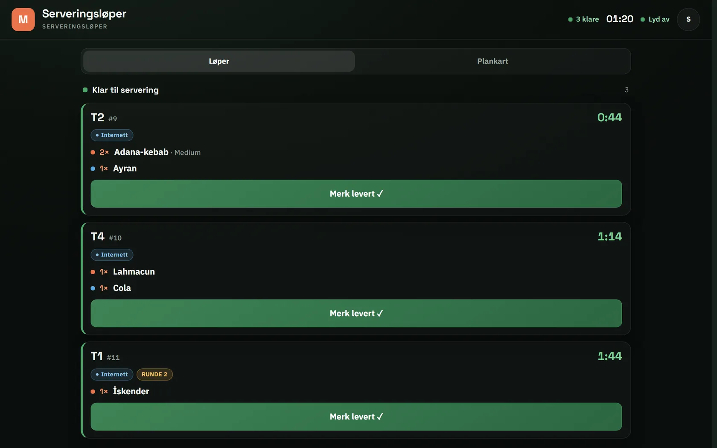Click the ready count 3 beside section header
Screen dimensions: 717x448
(627, 90)
